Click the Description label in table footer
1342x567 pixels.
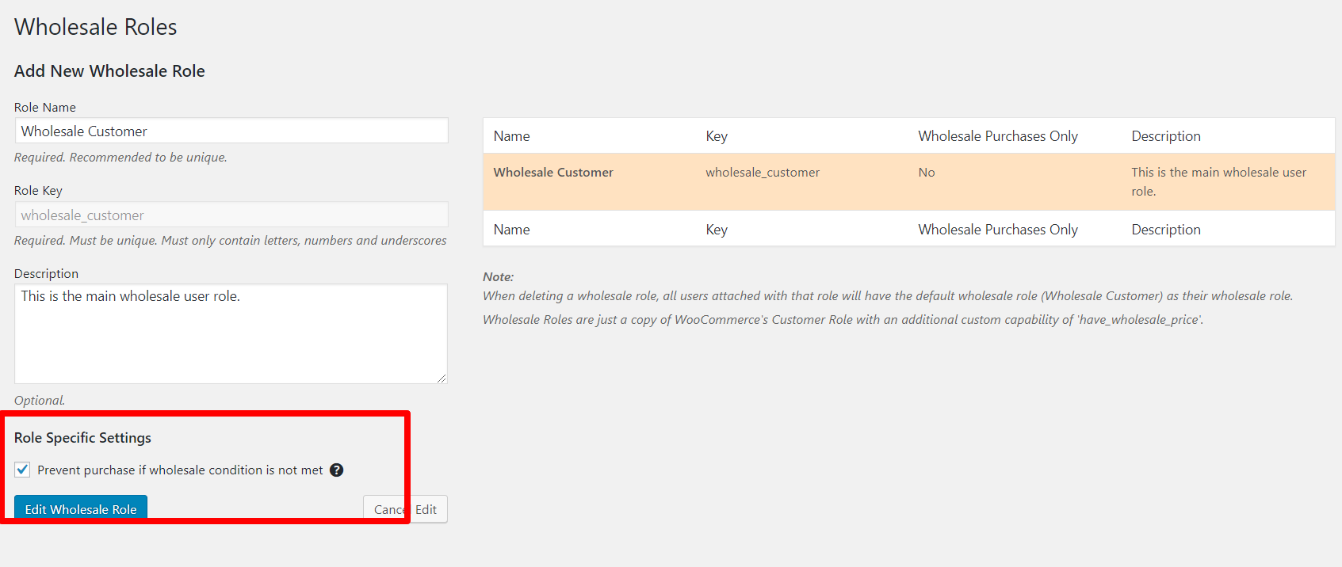pyautogui.click(x=1165, y=230)
